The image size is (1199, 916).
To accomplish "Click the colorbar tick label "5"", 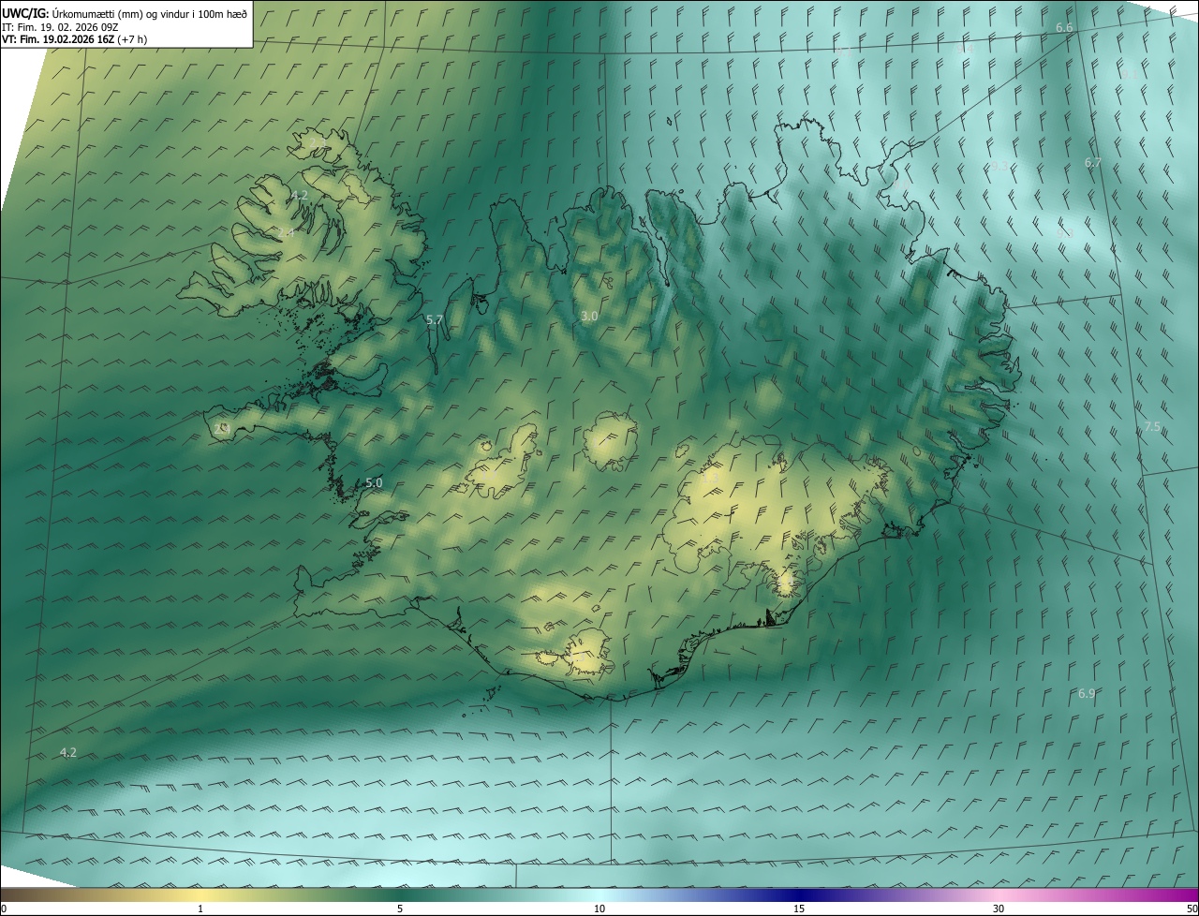I will (400, 909).
